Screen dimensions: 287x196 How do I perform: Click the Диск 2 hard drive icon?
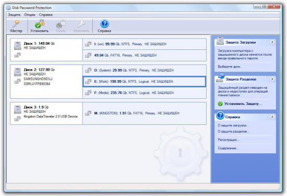click(x=18, y=72)
